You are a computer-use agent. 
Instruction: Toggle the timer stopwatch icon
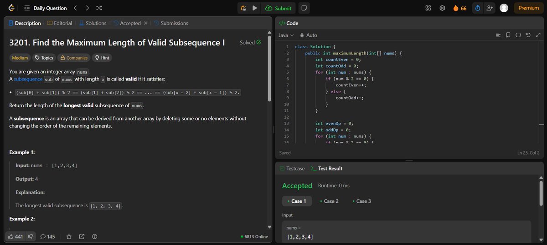pyautogui.click(x=478, y=8)
